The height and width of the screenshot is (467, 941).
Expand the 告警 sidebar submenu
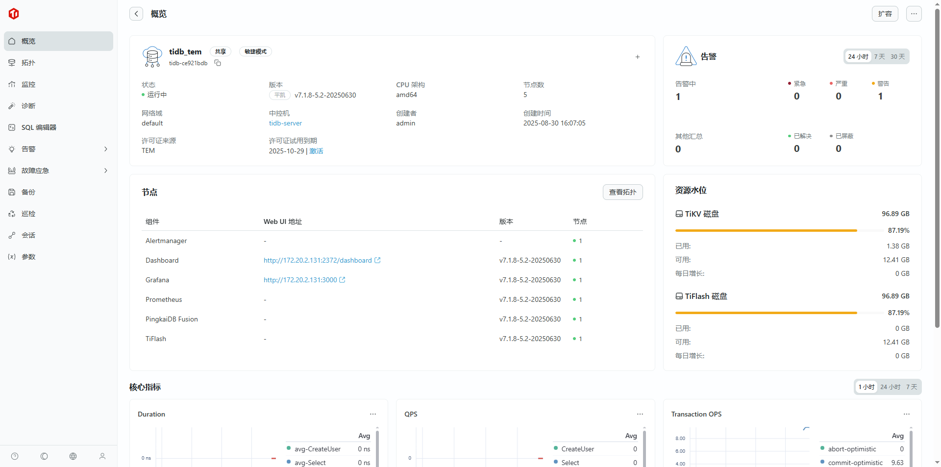[x=105, y=149]
